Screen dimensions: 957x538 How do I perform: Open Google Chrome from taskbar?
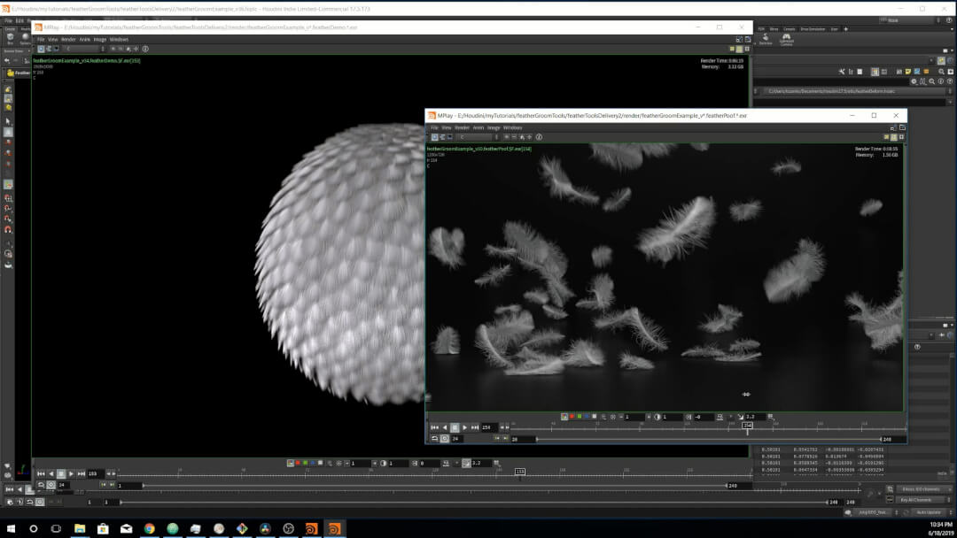149,528
